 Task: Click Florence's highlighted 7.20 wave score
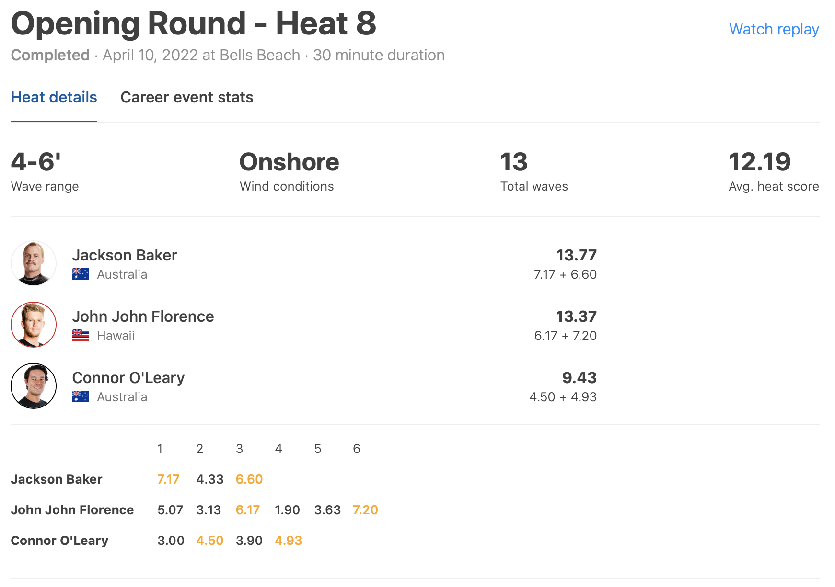tap(365, 510)
